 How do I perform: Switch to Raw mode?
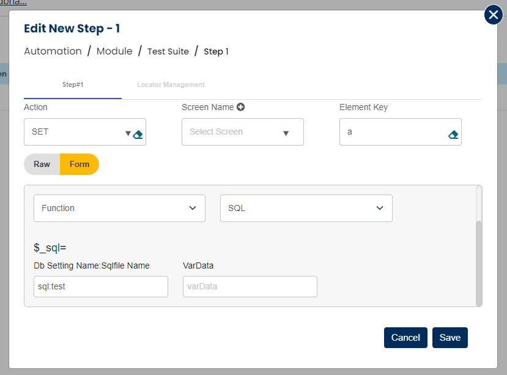point(42,164)
